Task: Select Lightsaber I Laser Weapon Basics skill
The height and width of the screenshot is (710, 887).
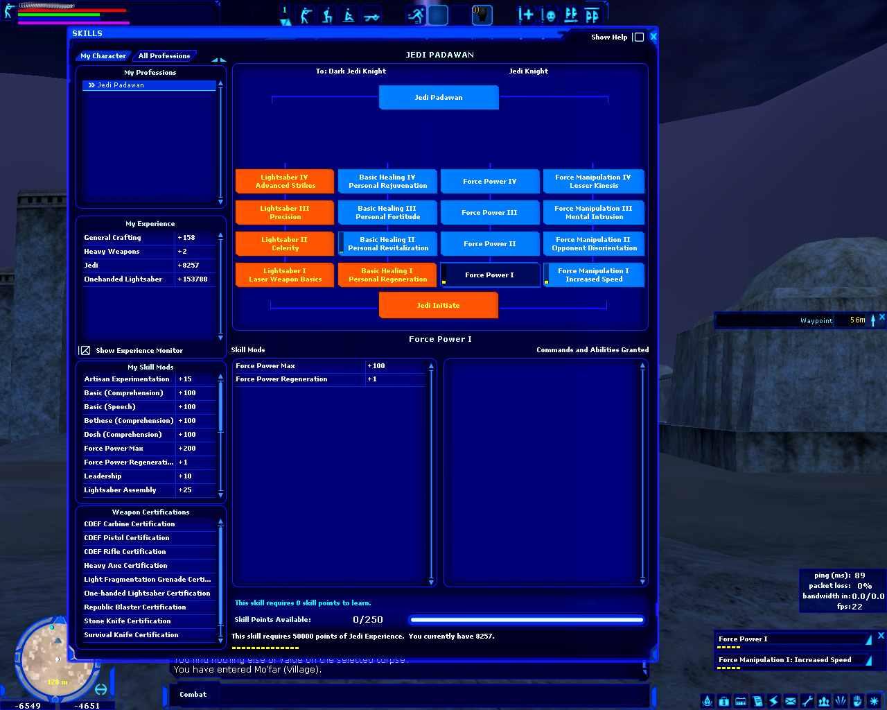Action: [285, 275]
